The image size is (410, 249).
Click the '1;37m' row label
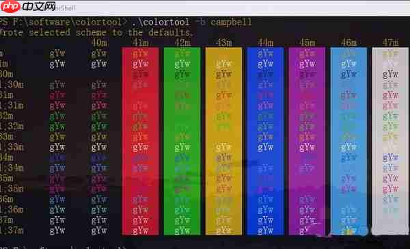[x=12, y=231]
